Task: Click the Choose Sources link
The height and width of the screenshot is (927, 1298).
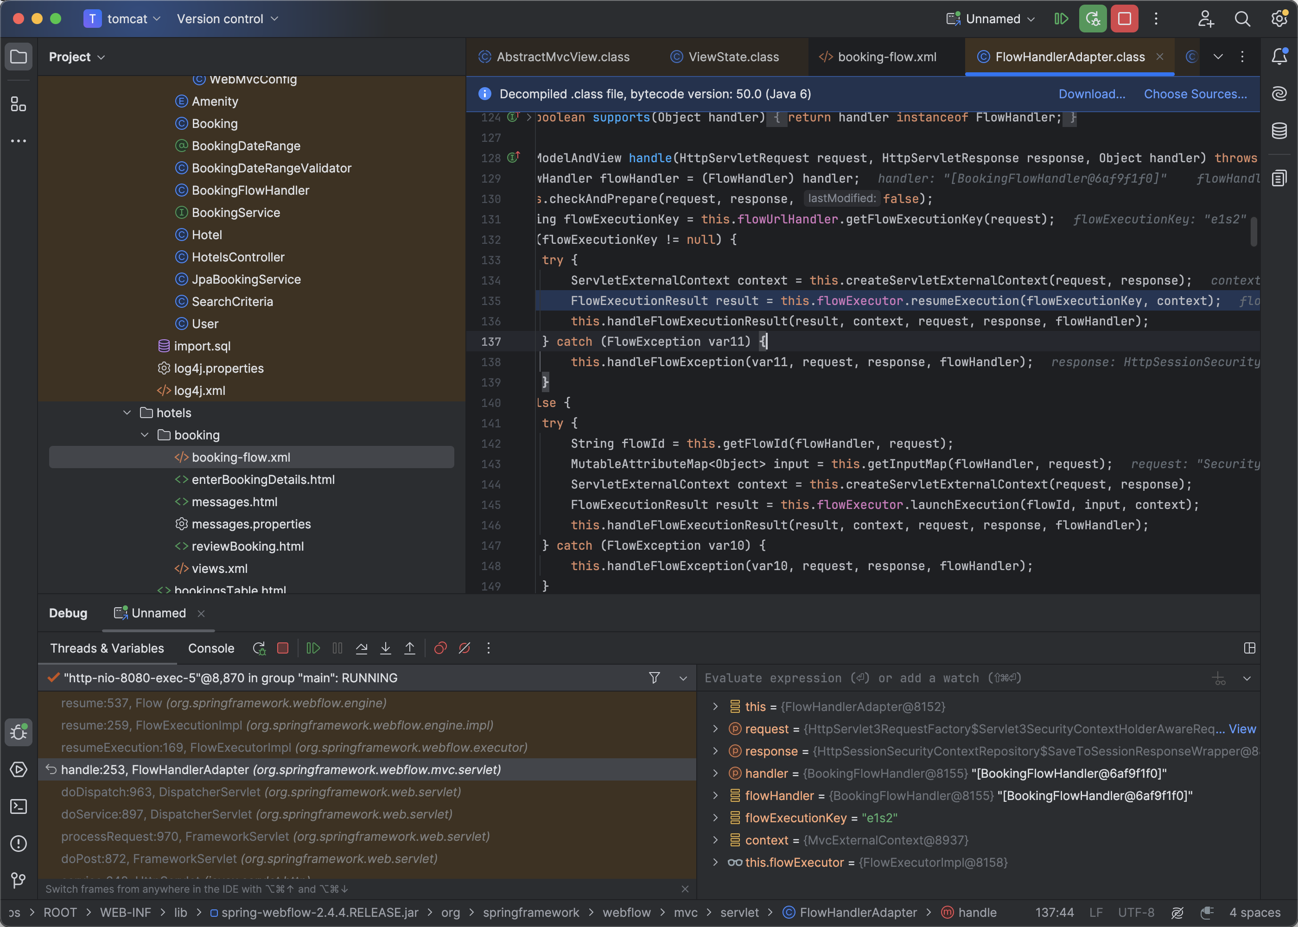Action: 1195,94
